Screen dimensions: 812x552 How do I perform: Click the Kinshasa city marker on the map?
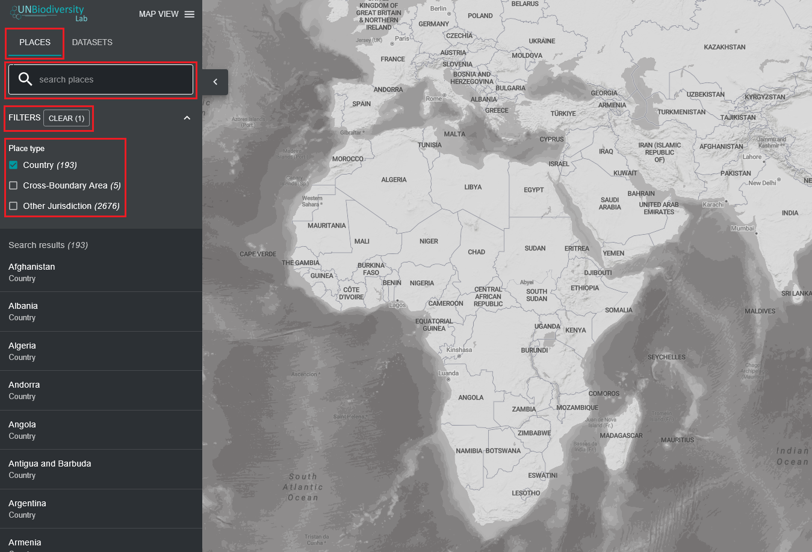tap(459, 356)
